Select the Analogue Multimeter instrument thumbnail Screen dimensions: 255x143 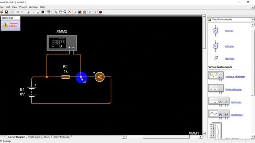216,76
